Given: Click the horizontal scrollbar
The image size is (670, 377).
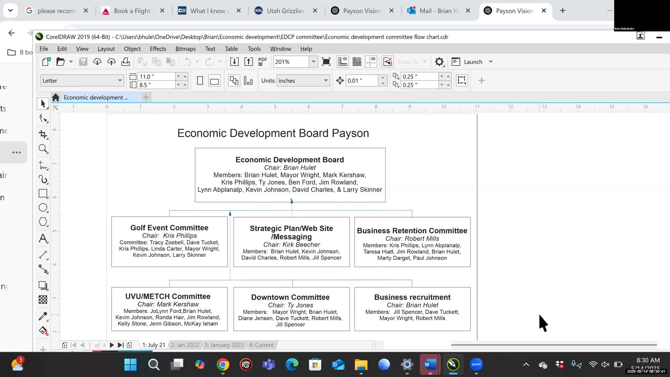Looking at the screenshot, I should click(554, 345).
